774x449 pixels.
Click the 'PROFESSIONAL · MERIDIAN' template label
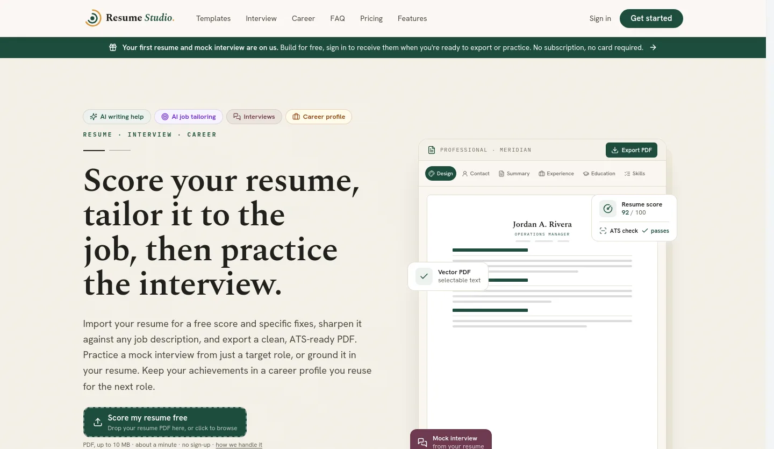point(485,150)
